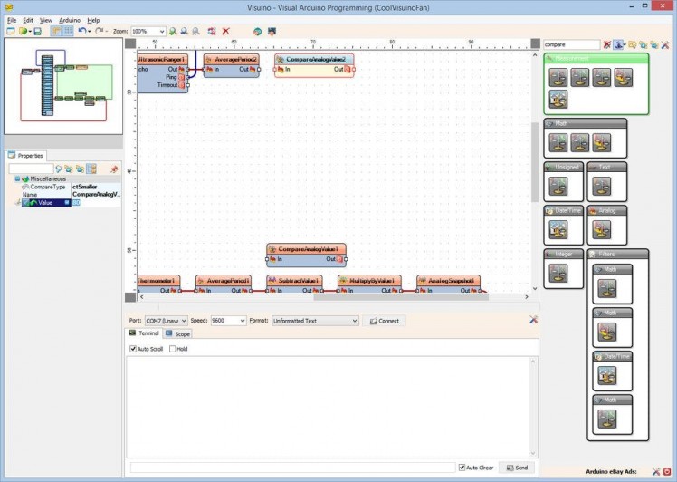This screenshot has width=677, height=482.
Task: Toggle the Auto Clear checkbox
Action: [x=462, y=468]
